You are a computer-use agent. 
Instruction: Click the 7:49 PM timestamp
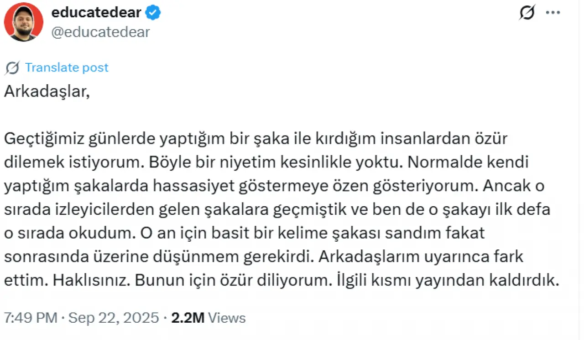(31, 318)
